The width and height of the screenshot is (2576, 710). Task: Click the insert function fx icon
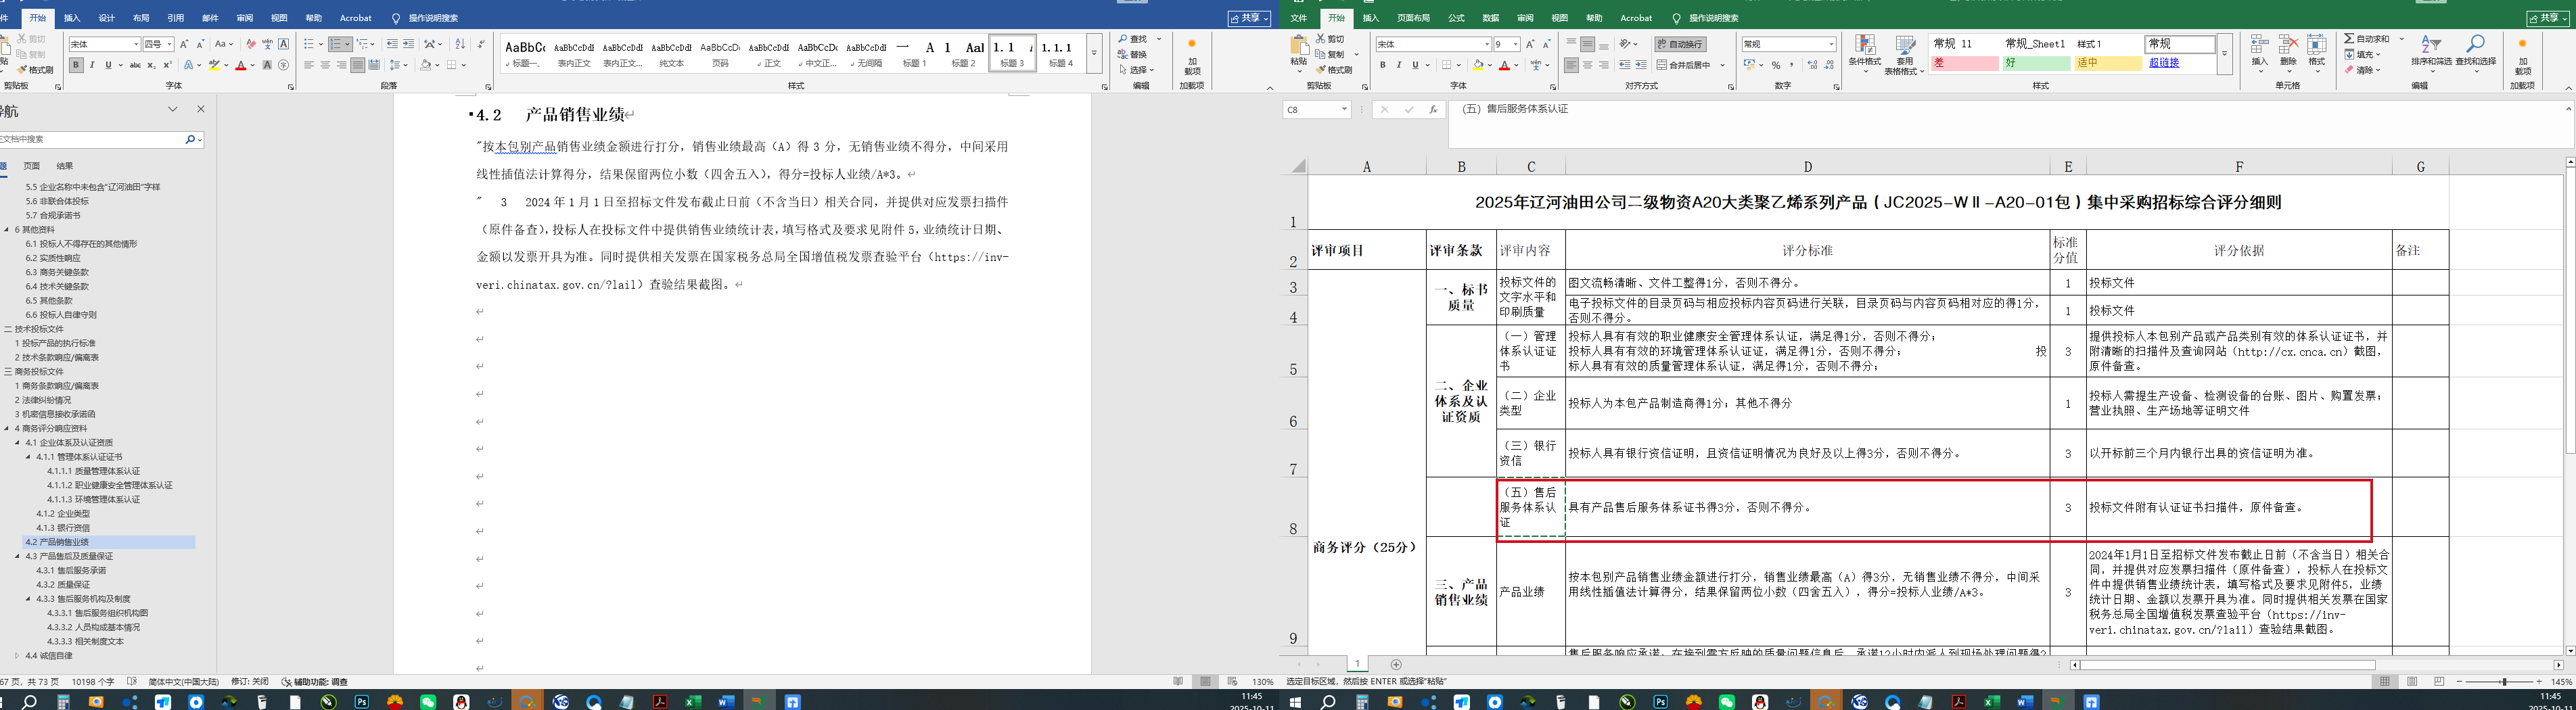1433,110
